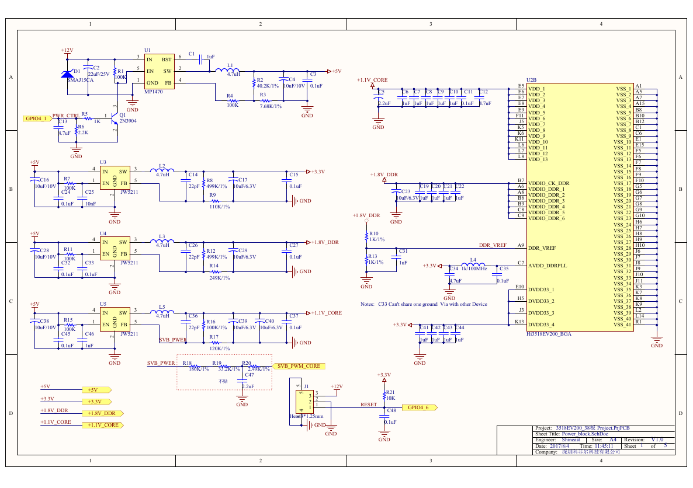Click the R10 resistor designator

374,233
